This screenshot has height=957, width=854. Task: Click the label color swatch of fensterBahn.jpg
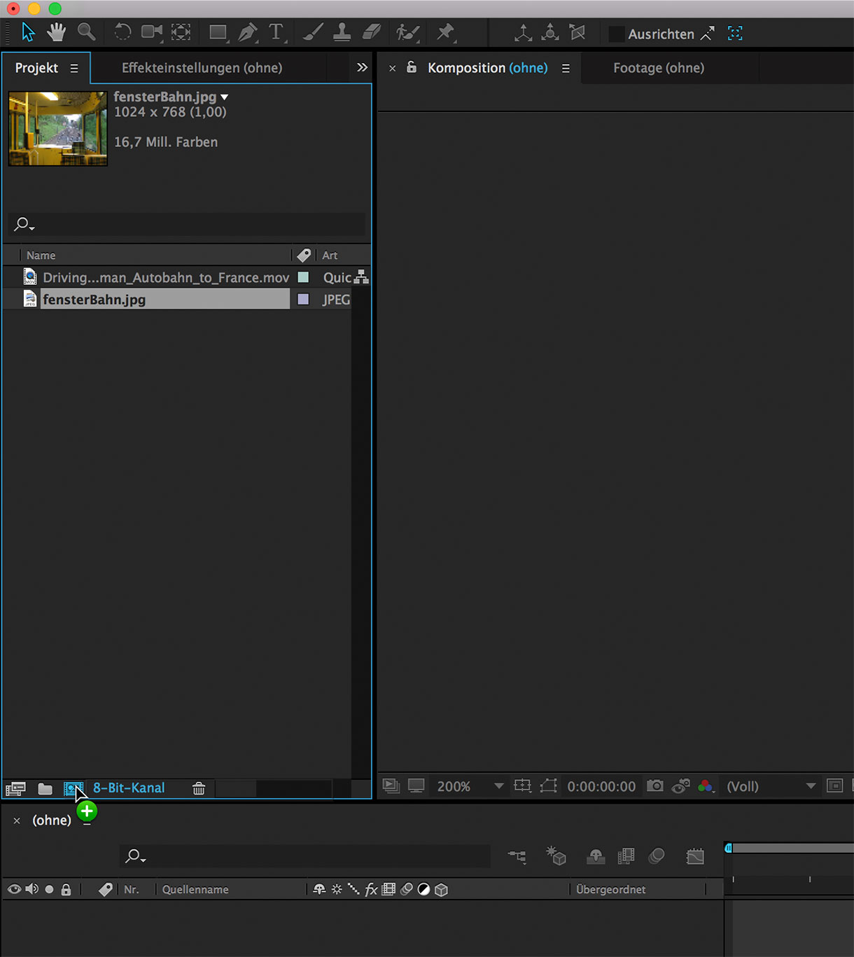[303, 300]
